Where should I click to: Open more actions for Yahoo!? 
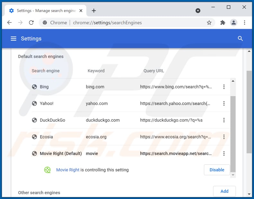click(x=224, y=103)
